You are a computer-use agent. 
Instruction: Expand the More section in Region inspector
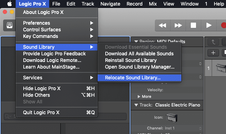139,96
